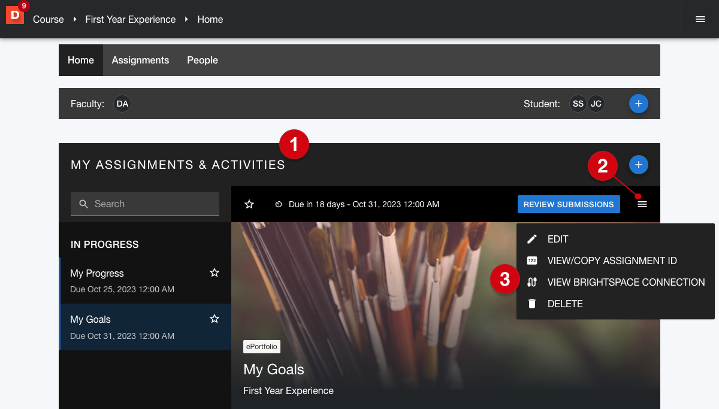Click the trash Delete icon
This screenshot has width=719, height=409.
pos(532,304)
